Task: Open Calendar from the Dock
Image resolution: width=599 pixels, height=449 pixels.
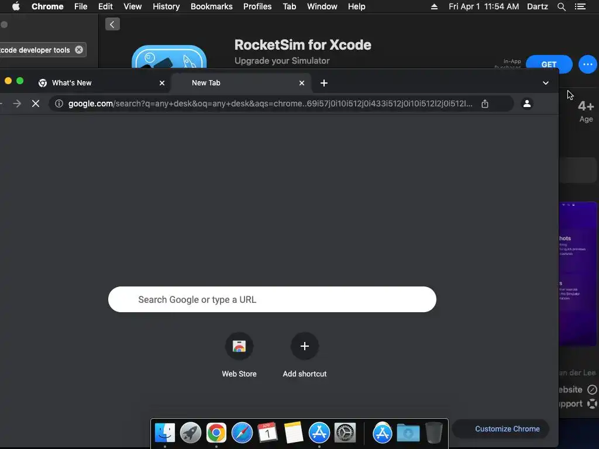Action: click(267, 433)
